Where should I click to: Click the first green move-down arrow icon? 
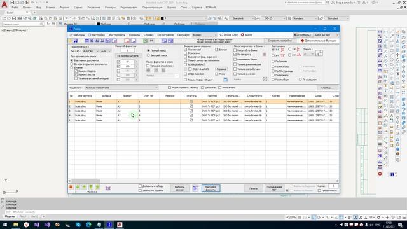(78, 187)
